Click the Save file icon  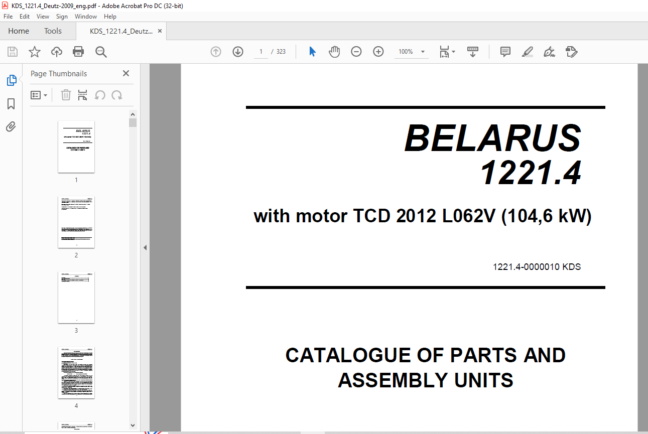[x=13, y=52]
